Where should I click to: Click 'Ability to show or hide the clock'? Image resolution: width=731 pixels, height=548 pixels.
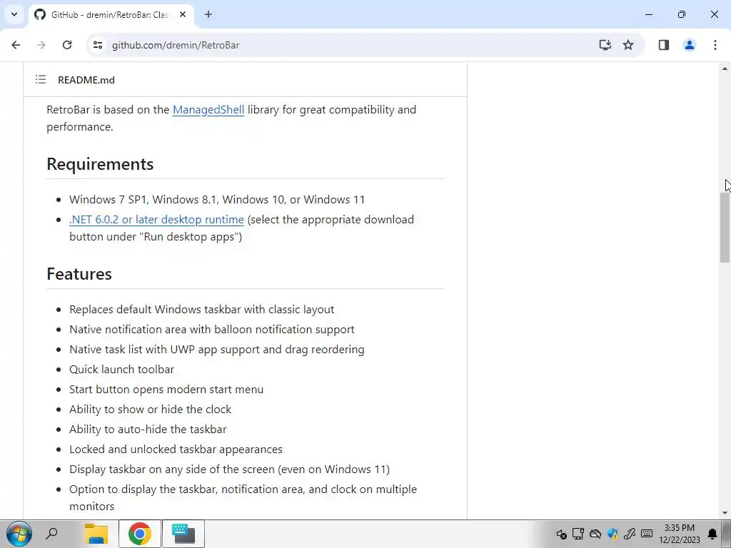(x=150, y=409)
